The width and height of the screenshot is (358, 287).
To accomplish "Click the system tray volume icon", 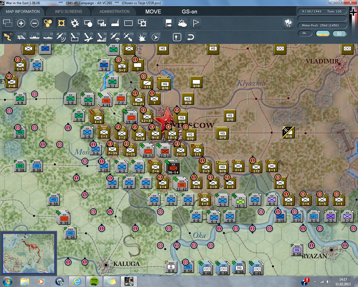I will [x=328, y=282].
